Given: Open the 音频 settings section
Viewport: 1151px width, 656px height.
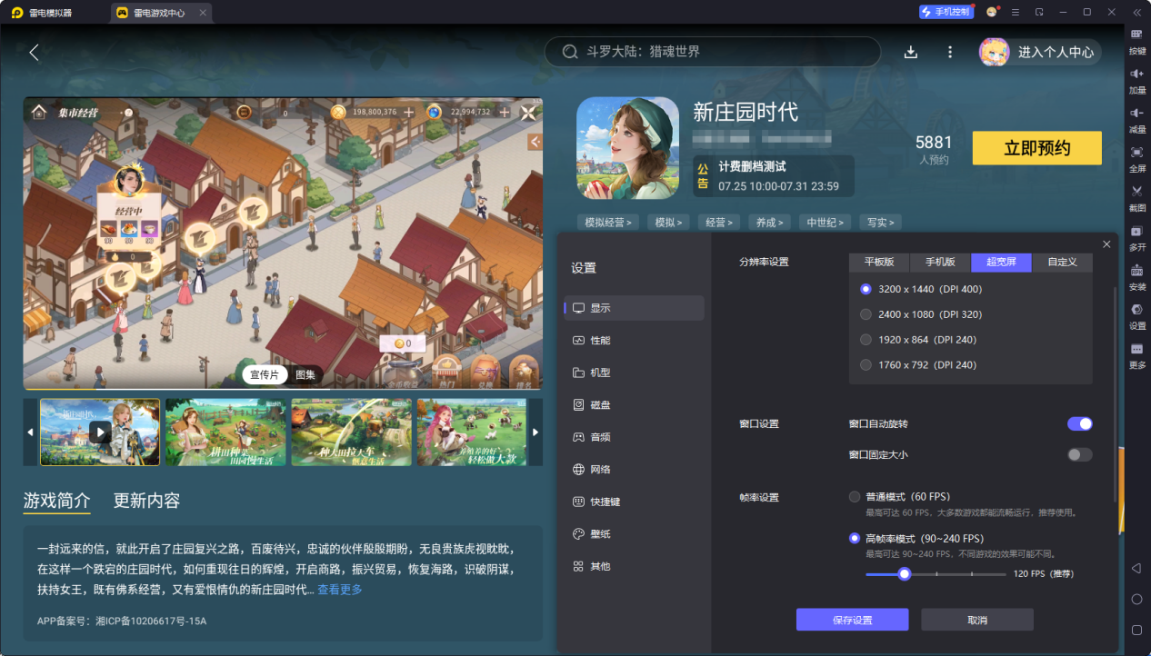Looking at the screenshot, I should tap(634, 437).
